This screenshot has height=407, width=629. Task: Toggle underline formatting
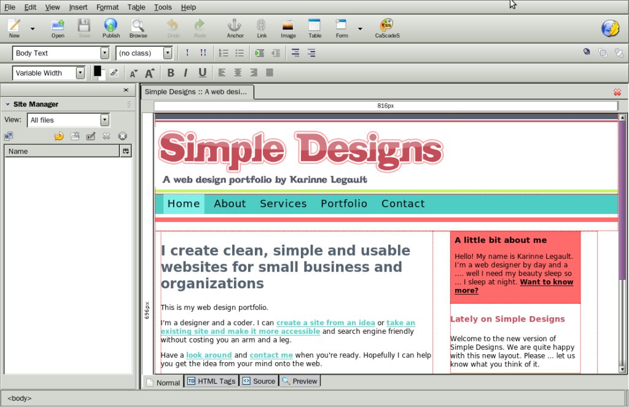coord(202,73)
